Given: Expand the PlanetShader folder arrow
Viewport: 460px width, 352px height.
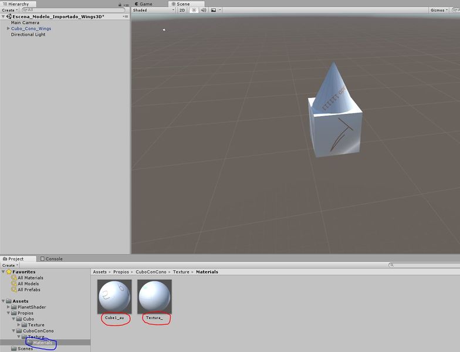Looking at the screenshot, I should tap(8, 307).
